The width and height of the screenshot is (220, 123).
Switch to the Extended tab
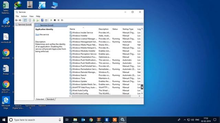pyautogui.click(x=40, y=99)
